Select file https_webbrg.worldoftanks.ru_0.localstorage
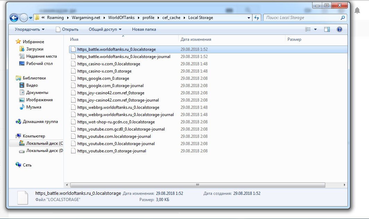 click(x=118, y=108)
